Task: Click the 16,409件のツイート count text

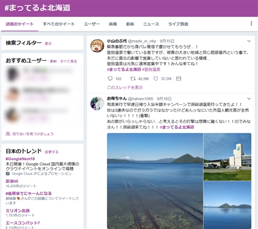Action: point(21,186)
